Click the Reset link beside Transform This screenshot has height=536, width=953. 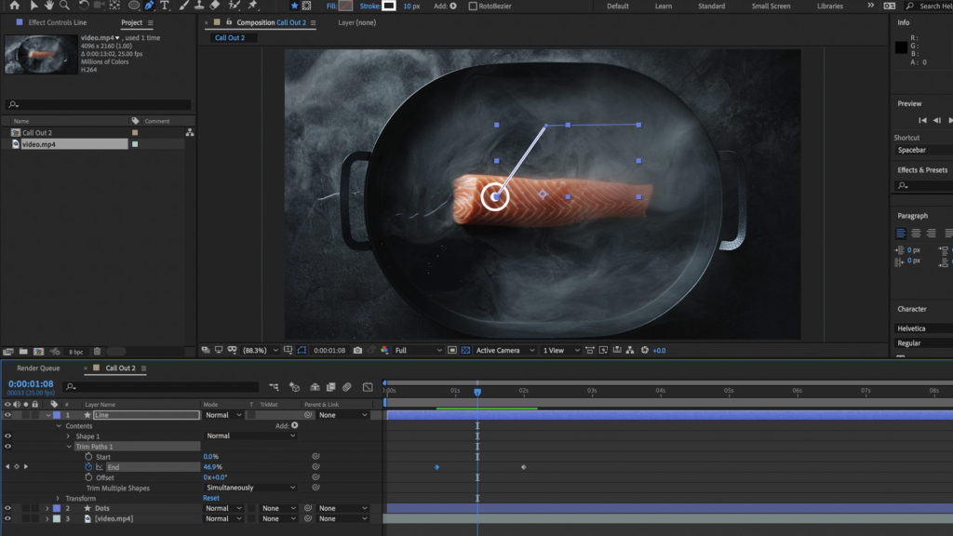(x=211, y=498)
